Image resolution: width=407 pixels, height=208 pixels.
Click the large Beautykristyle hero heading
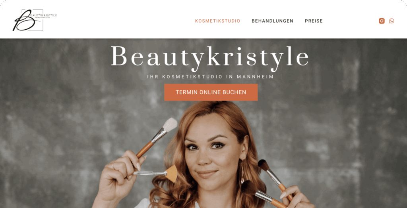pyautogui.click(x=210, y=57)
